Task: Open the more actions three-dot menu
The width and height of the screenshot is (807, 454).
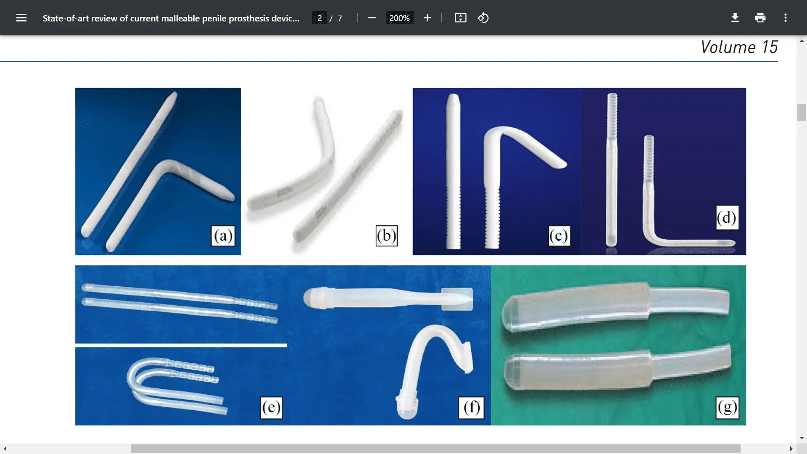Action: point(785,18)
